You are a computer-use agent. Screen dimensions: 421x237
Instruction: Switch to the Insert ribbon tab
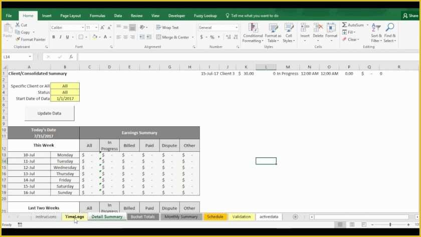click(47, 16)
